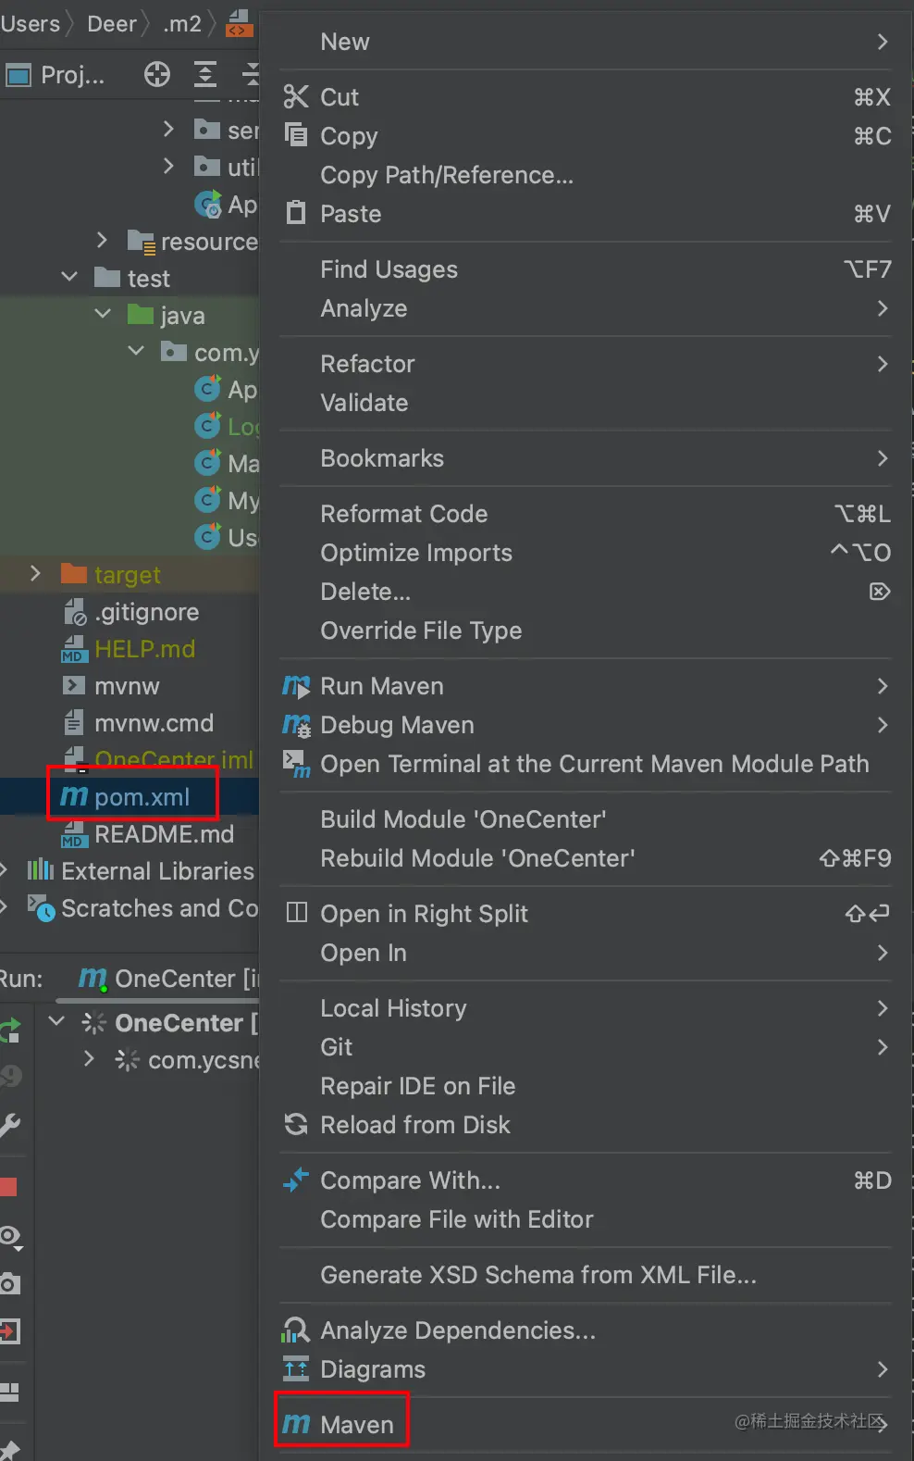Open the eye view-options dropdown in Run panel

10,1236
